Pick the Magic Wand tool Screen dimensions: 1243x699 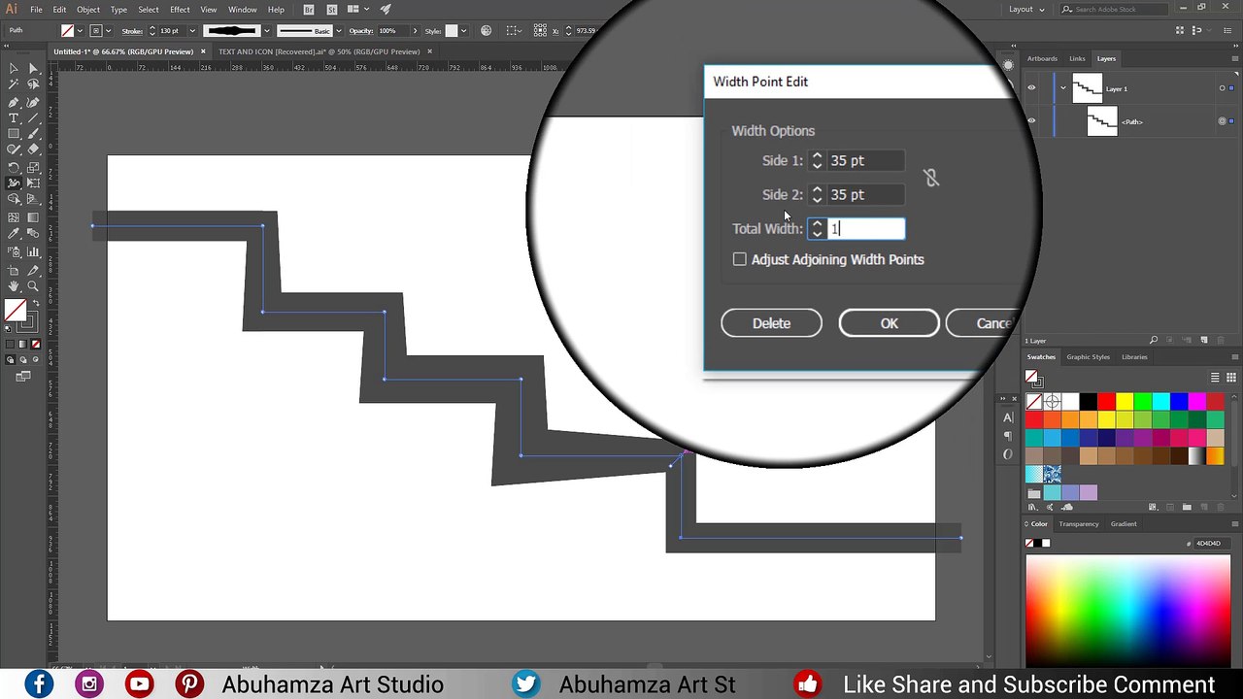point(14,85)
